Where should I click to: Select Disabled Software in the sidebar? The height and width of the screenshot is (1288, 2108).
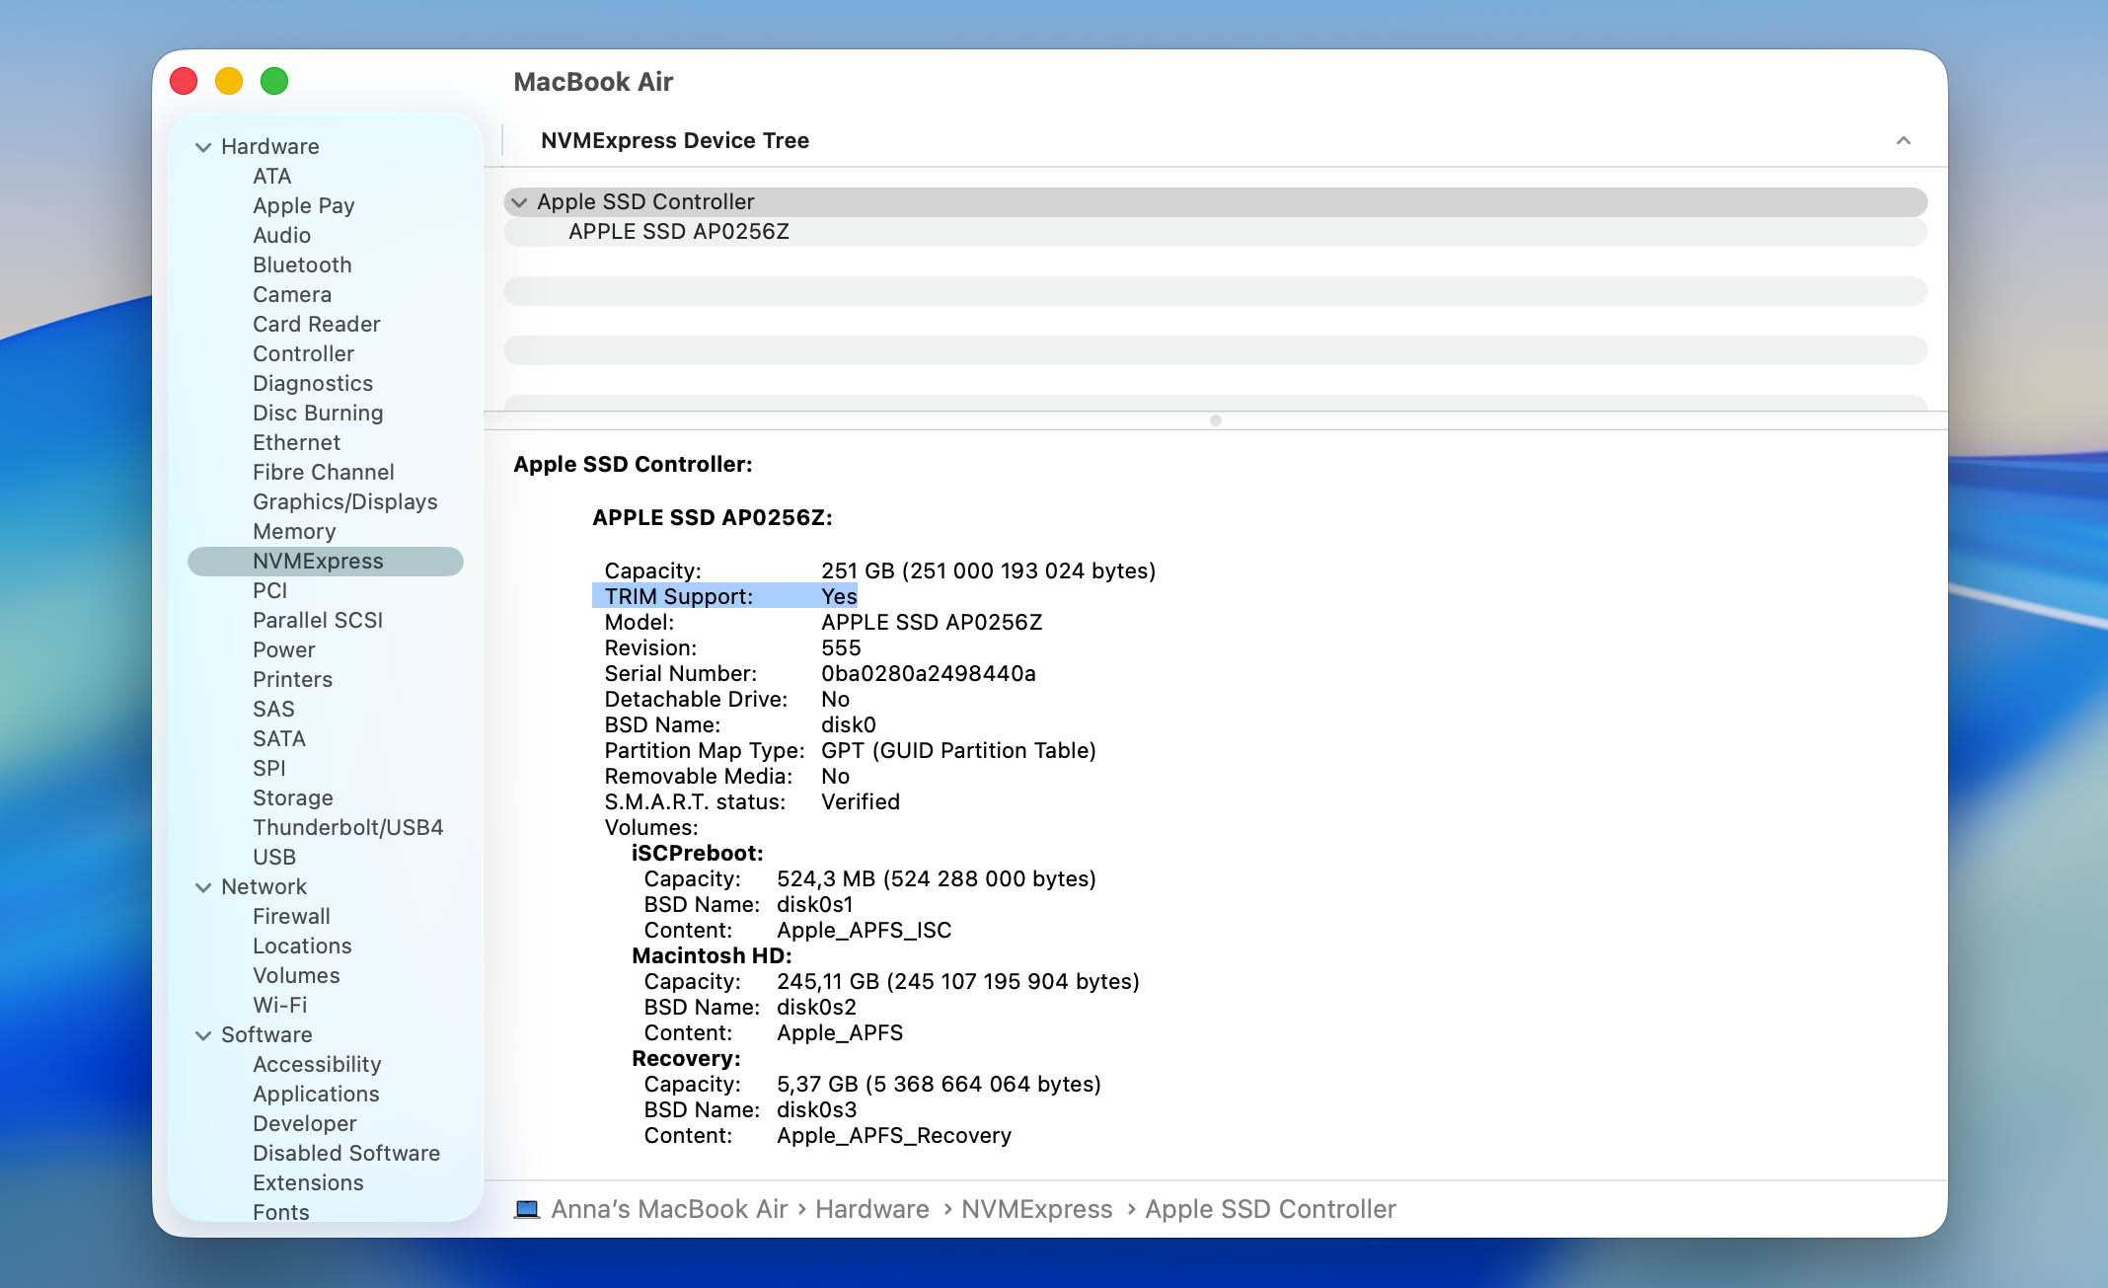pyautogui.click(x=346, y=1154)
